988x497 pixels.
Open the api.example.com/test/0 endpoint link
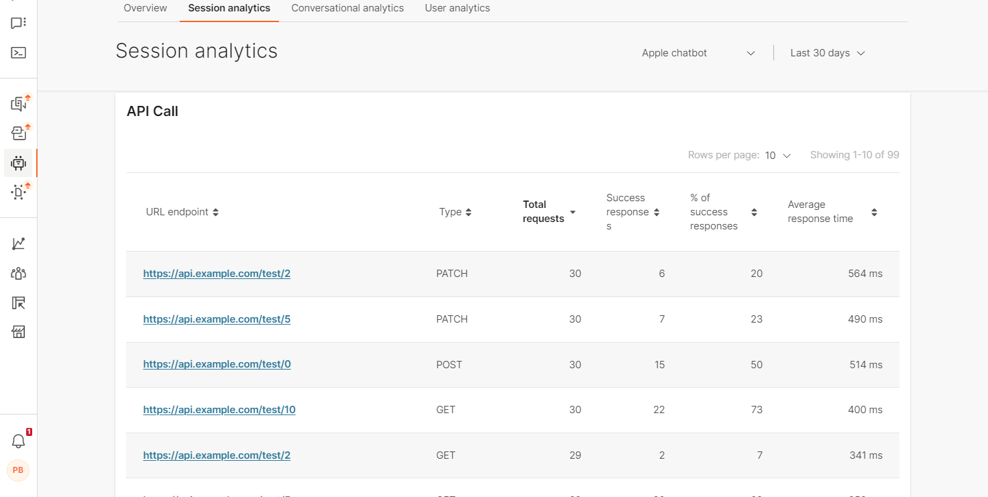coord(217,364)
